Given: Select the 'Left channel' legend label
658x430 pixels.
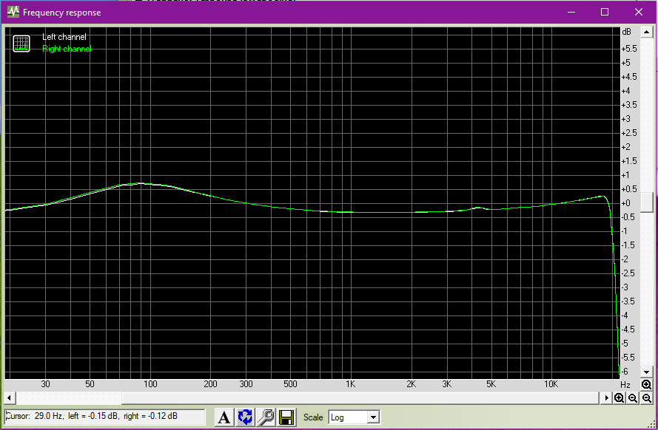Looking at the screenshot, I should click(64, 37).
